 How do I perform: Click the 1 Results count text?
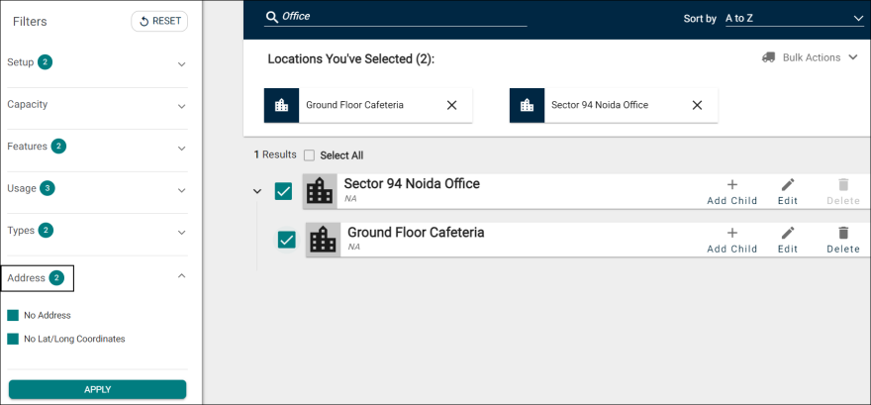pos(275,155)
